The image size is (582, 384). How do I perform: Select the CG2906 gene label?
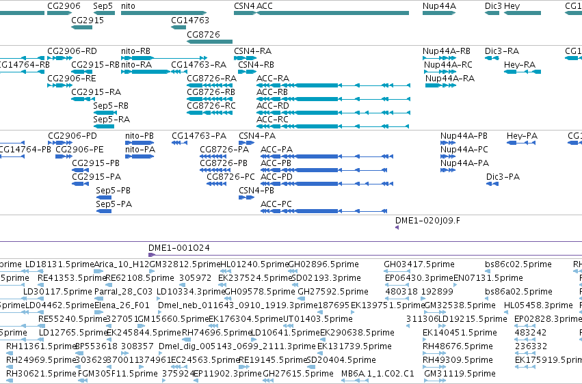coord(64,6)
